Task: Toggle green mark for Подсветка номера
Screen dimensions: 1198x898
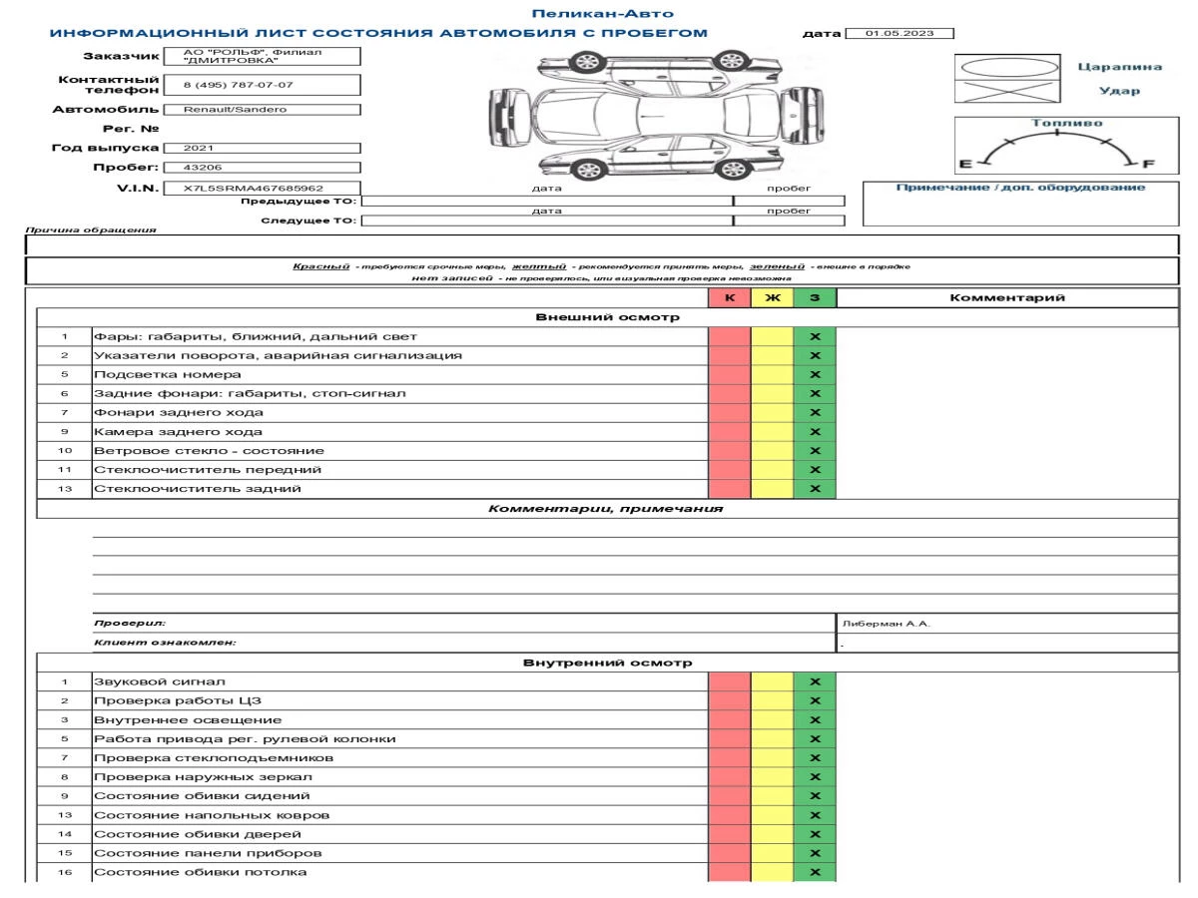Action: [815, 375]
